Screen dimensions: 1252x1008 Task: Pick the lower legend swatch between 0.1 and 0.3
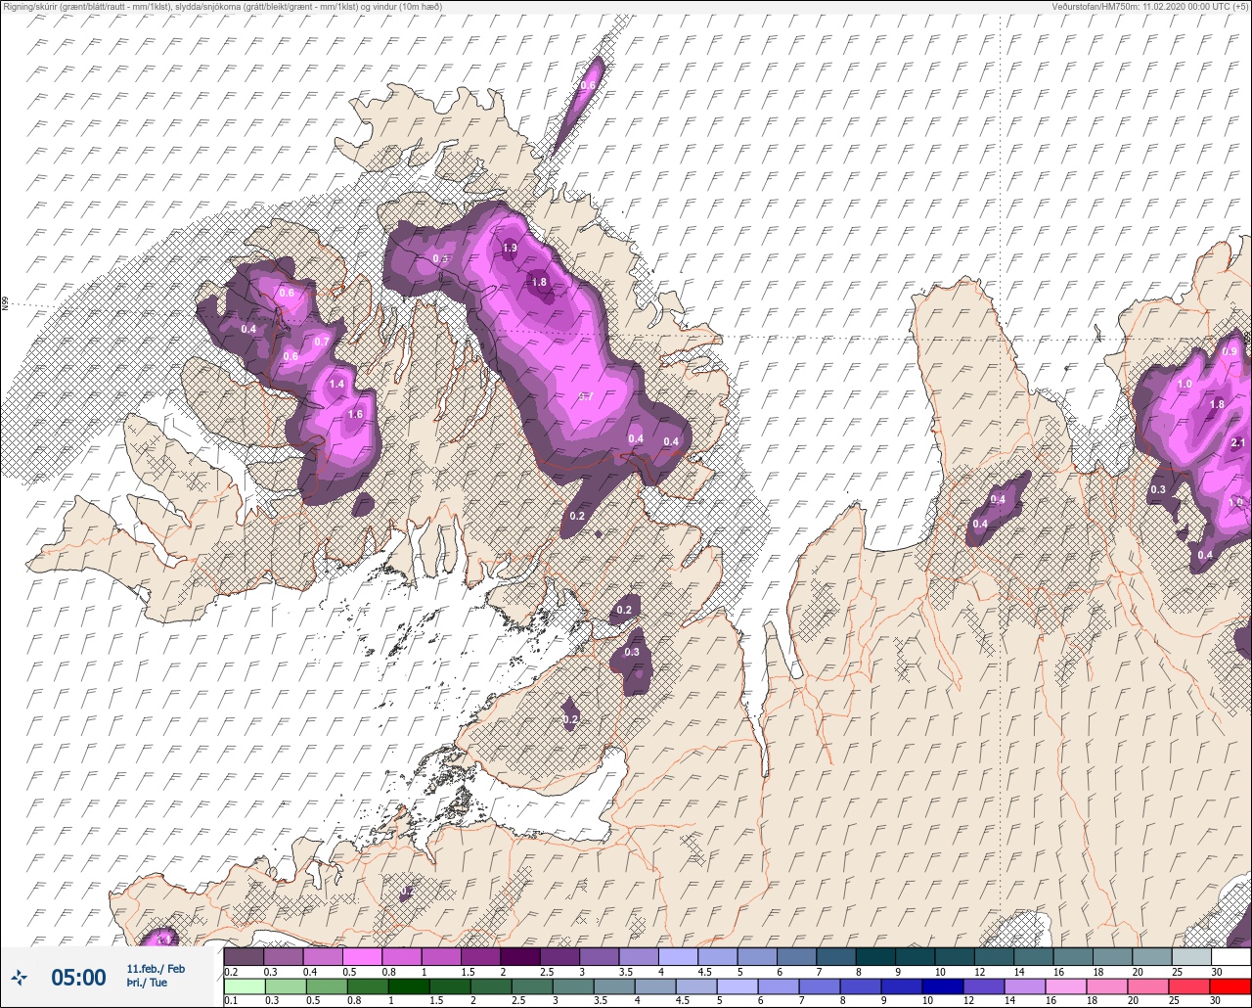click(245, 985)
